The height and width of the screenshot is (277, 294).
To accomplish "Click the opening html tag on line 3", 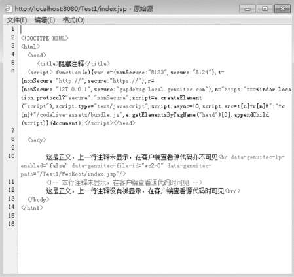I will tap(30, 46).
